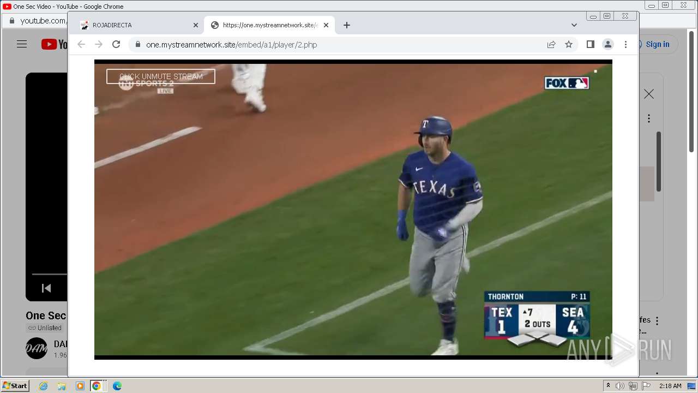Click previous video button in YouTube player
Screen dimensions: 698x393
(46, 288)
